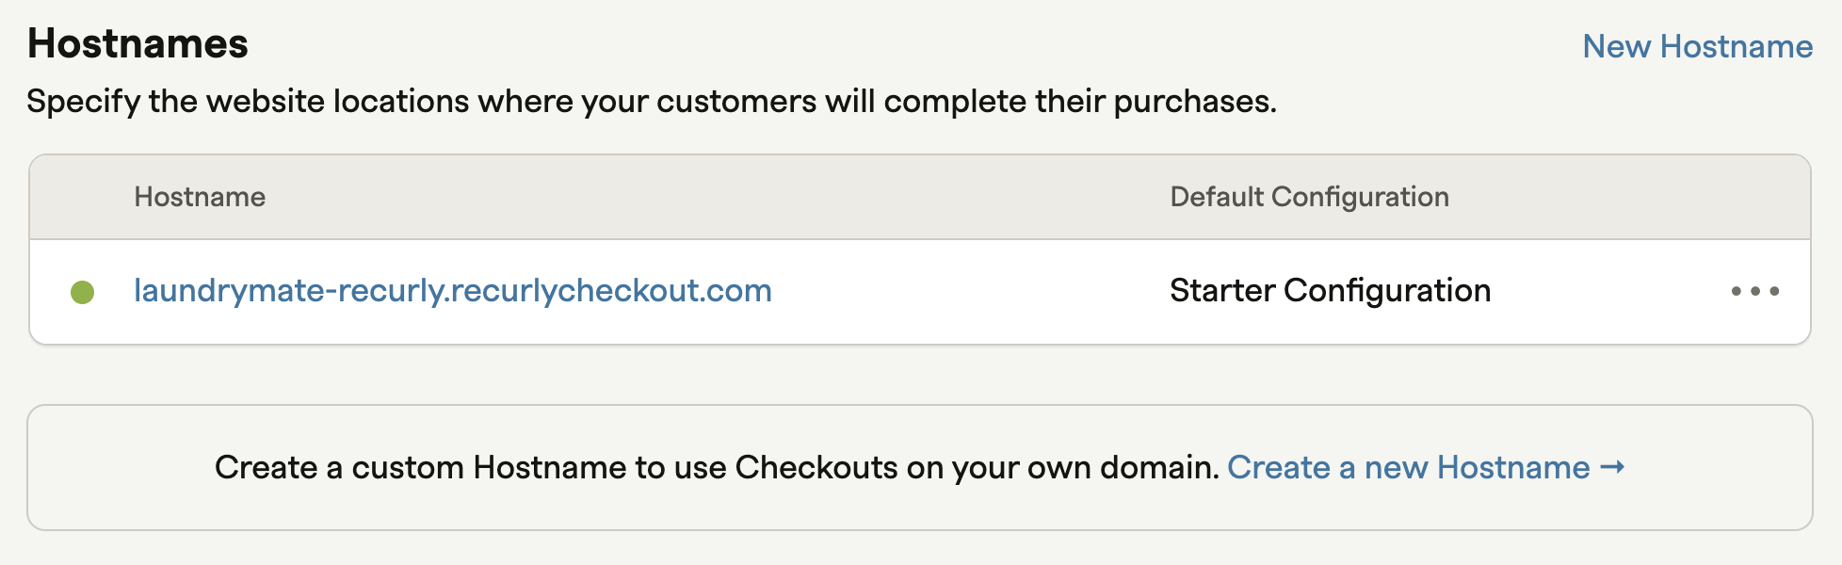Open the New Hostname link
Image resolution: width=1842 pixels, height=565 pixels.
(x=1697, y=46)
